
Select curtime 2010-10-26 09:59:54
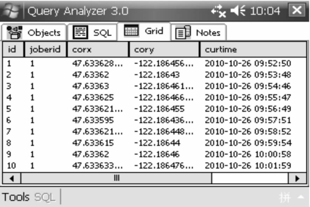pos(248,143)
